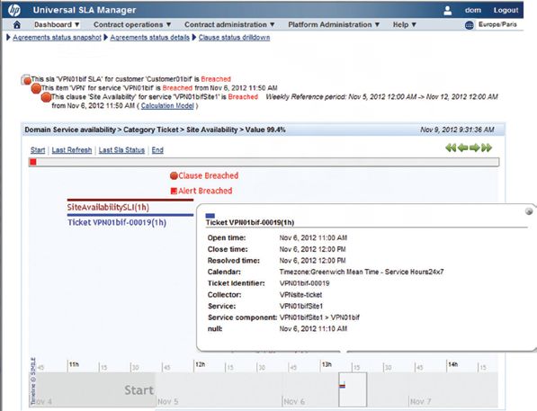Click Nov 7 in the overview band
This screenshot has height=411, width=537.
pyautogui.click(x=421, y=401)
